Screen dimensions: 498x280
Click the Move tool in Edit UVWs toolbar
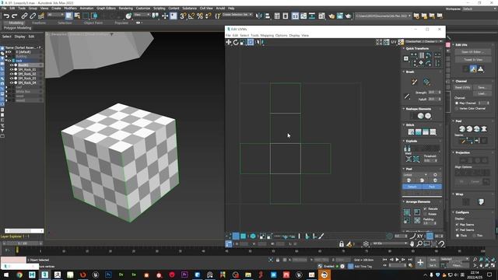[228, 42]
